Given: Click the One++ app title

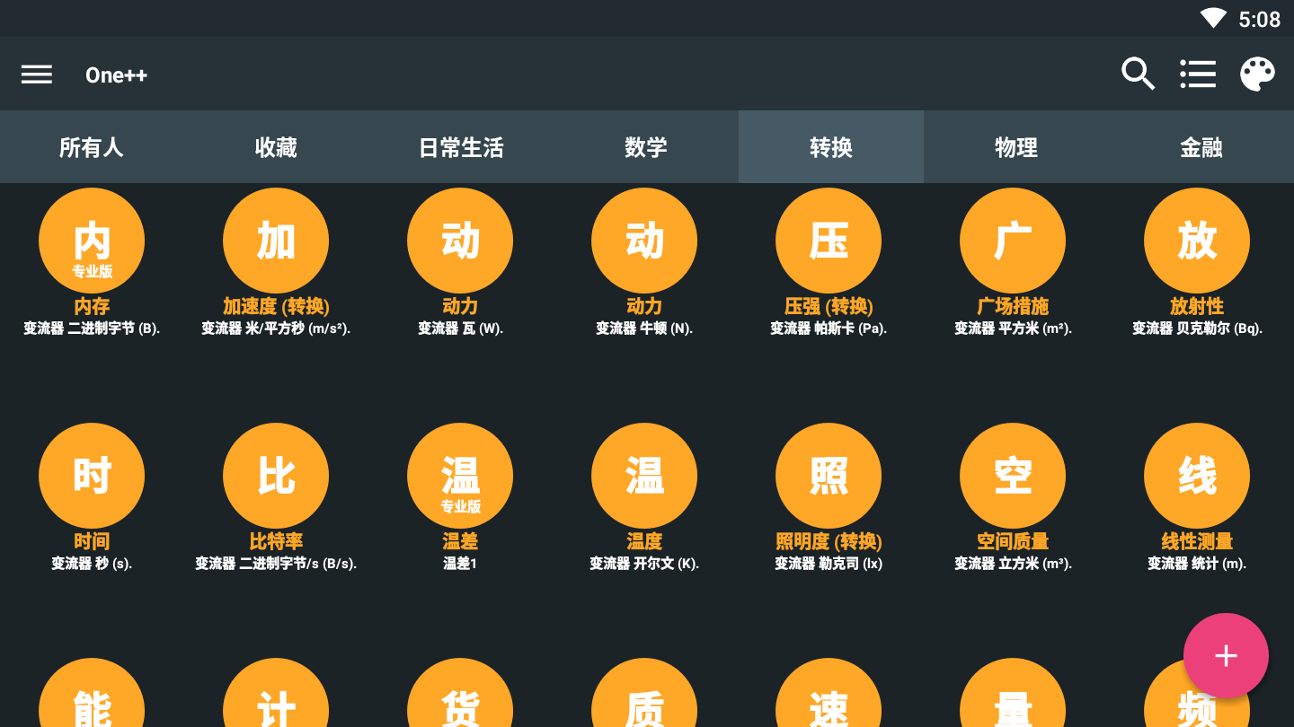Looking at the screenshot, I should 116,75.
